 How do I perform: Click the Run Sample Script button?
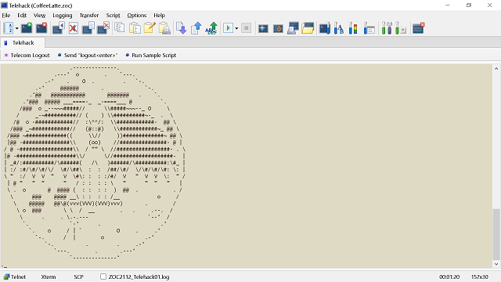[x=151, y=55]
